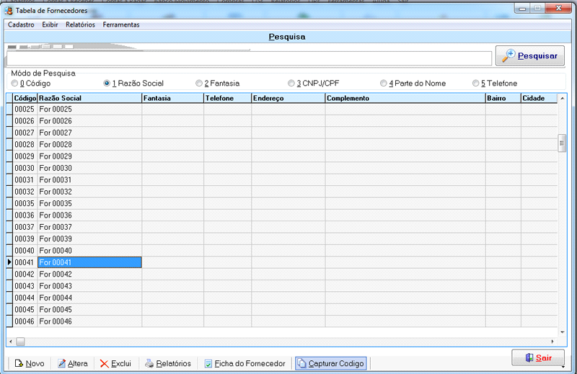Click the Novo new-record icon
This screenshot has width=577, height=374.
pos(19,364)
